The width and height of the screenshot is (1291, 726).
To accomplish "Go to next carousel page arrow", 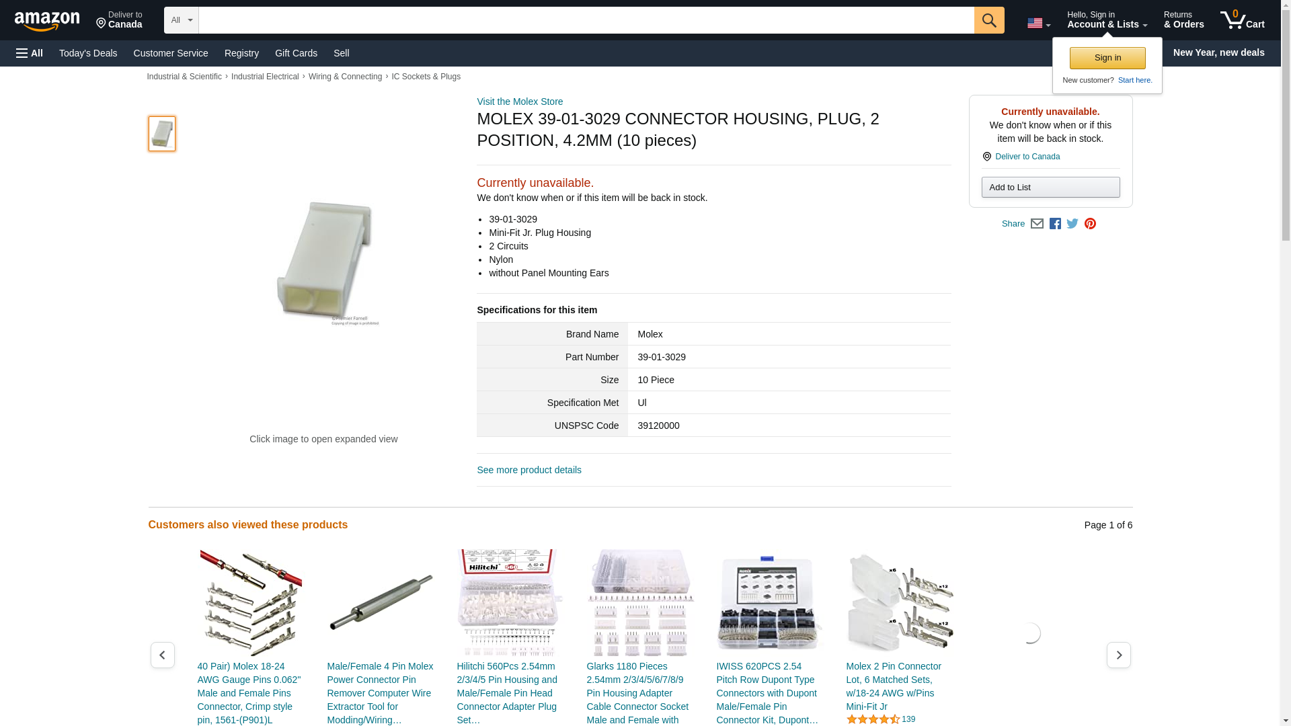I will [1118, 655].
